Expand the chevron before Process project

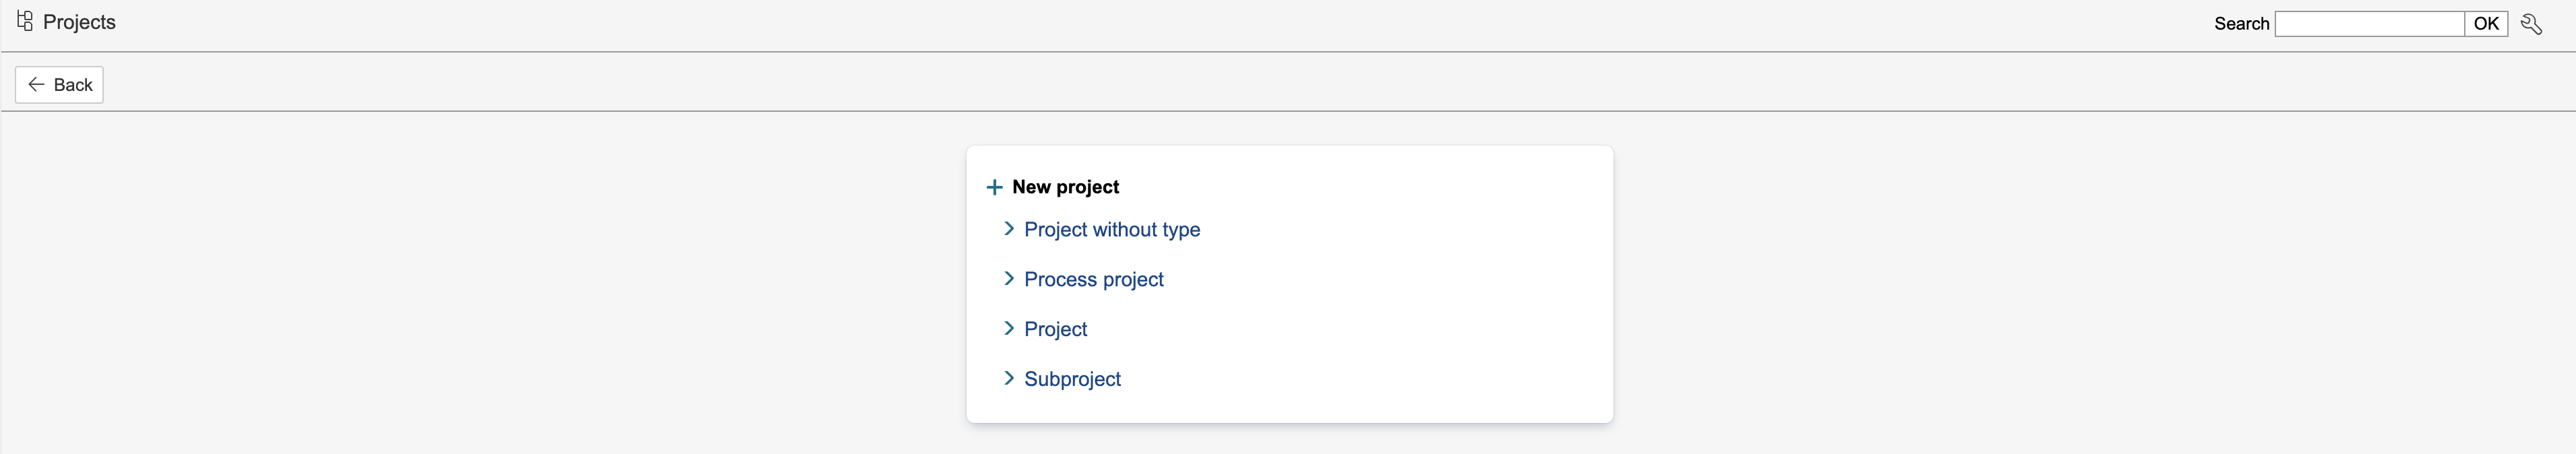pyautogui.click(x=1008, y=279)
